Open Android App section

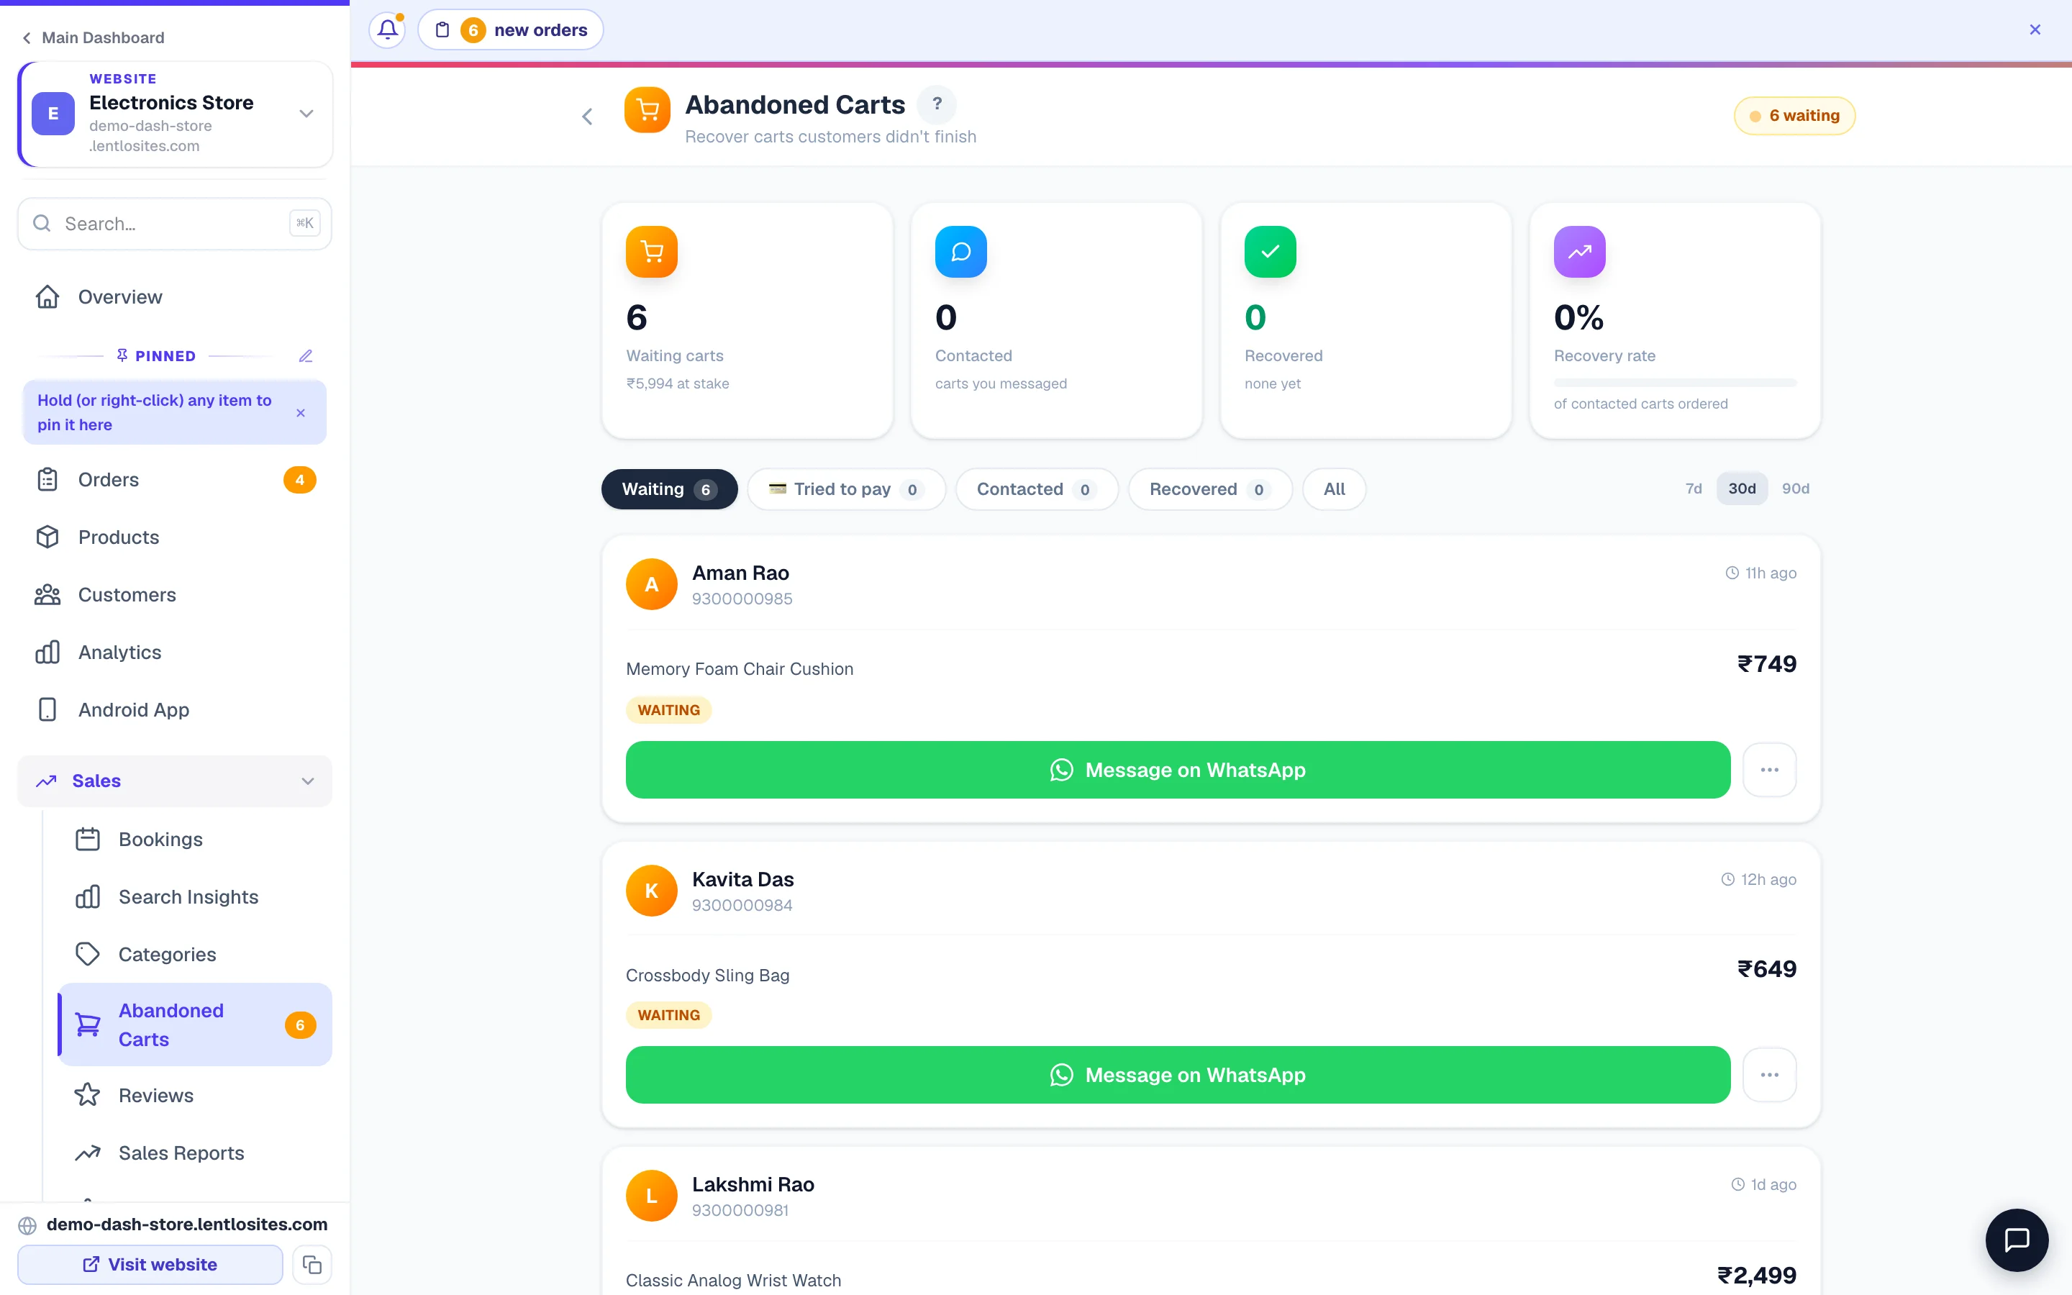175,710
